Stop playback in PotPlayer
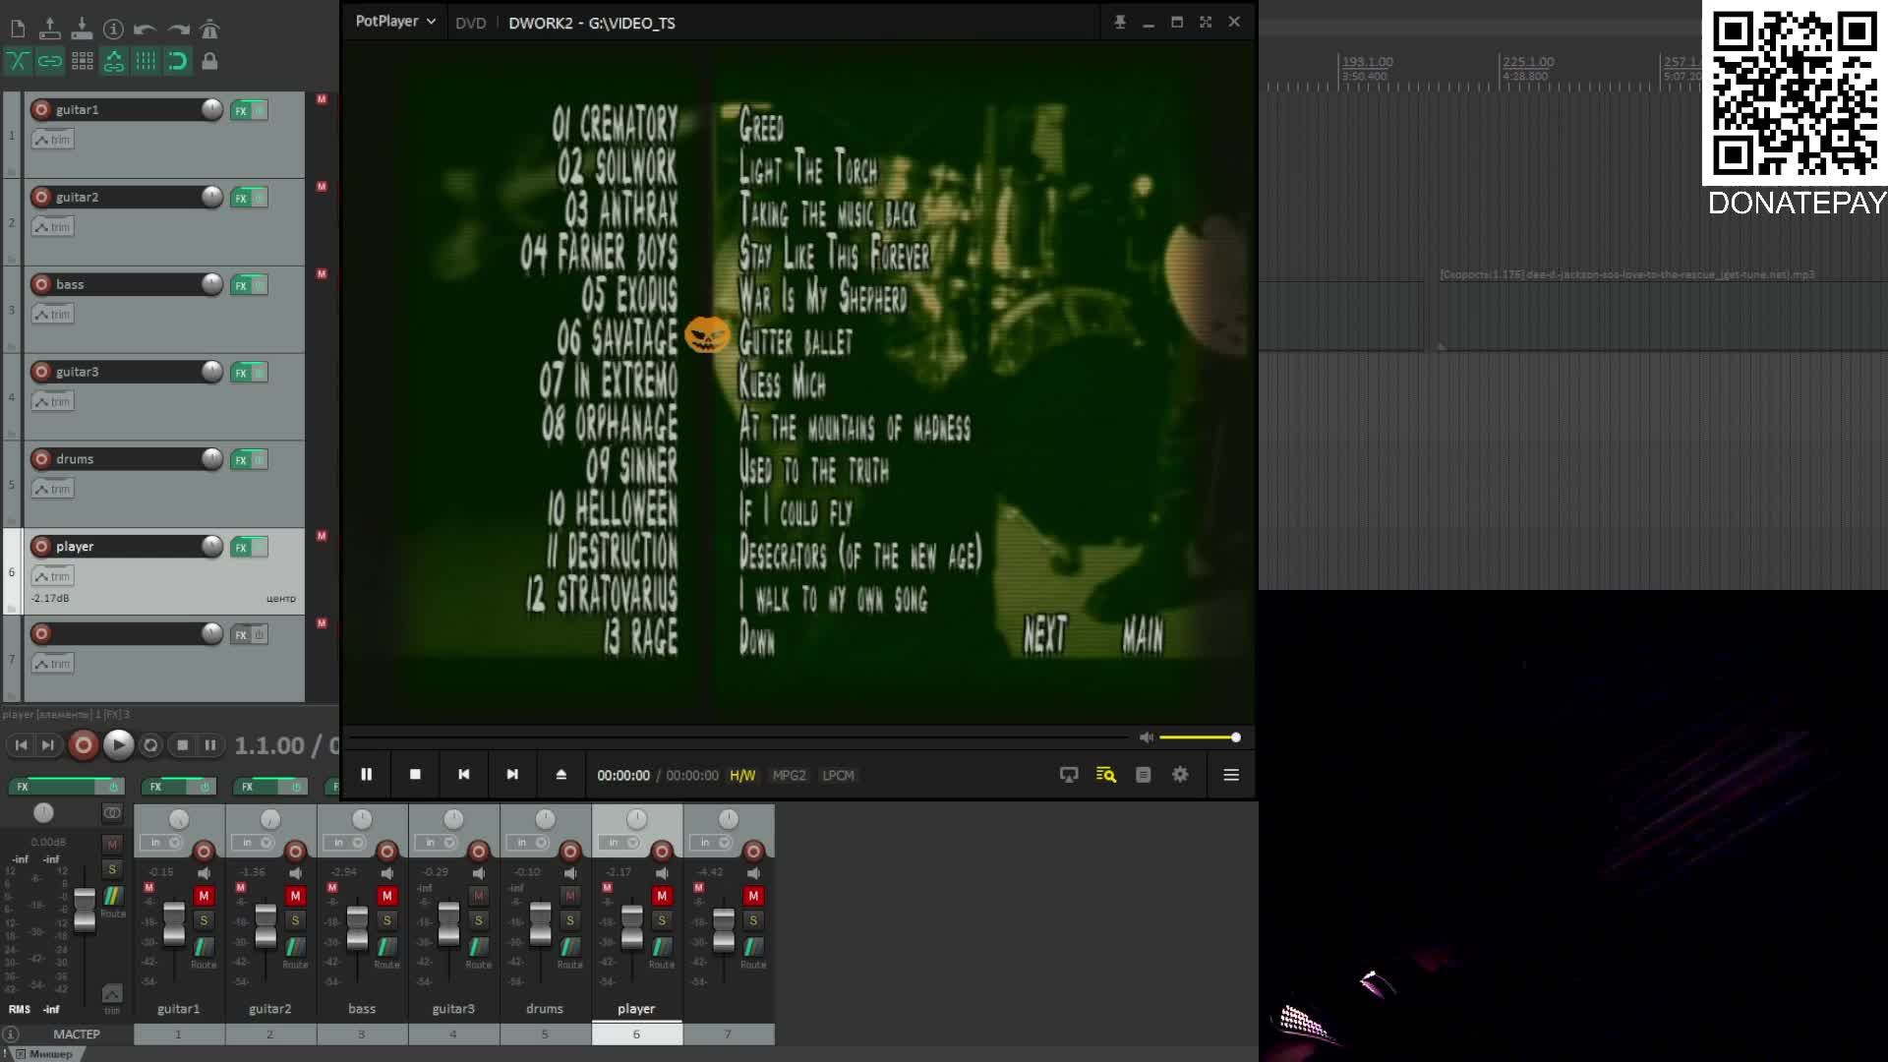This screenshot has height=1062, width=1888. (415, 775)
